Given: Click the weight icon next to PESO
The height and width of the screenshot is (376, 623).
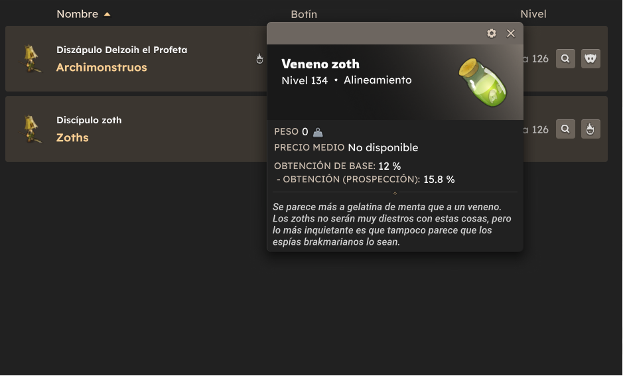Looking at the screenshot, I should coord(318,132).
